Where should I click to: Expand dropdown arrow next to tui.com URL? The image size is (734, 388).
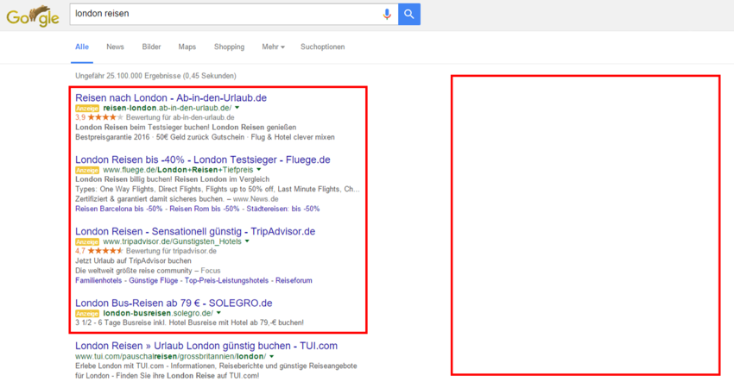tap(271, 356)
